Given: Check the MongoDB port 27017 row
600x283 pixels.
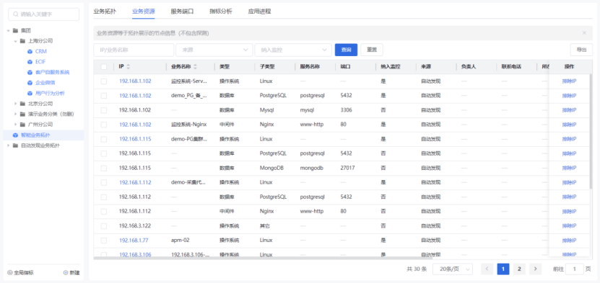Looking at the screenshot, I should pyautogui.click(x=104, y=169).
